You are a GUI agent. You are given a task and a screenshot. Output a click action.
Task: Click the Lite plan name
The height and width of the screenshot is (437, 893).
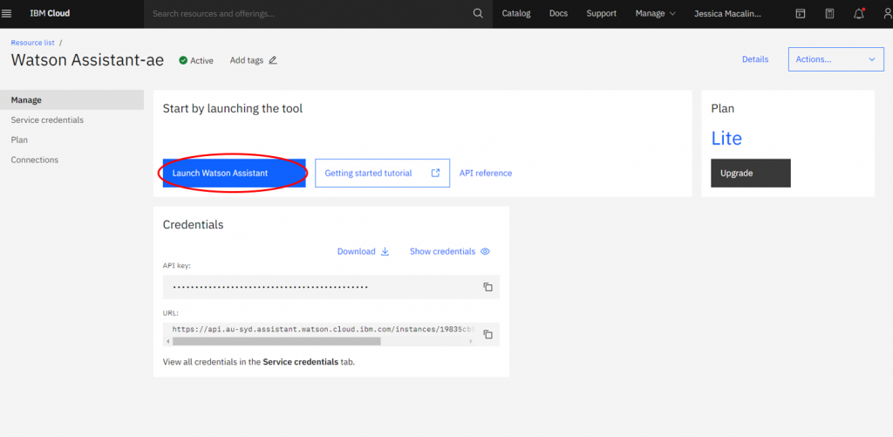[x=726, y=139]
